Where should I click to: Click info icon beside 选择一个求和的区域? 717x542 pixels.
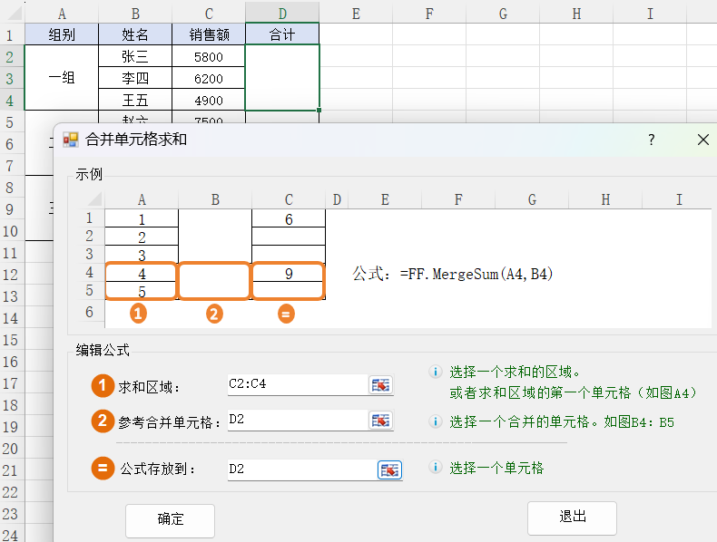[x=435, y=372]
